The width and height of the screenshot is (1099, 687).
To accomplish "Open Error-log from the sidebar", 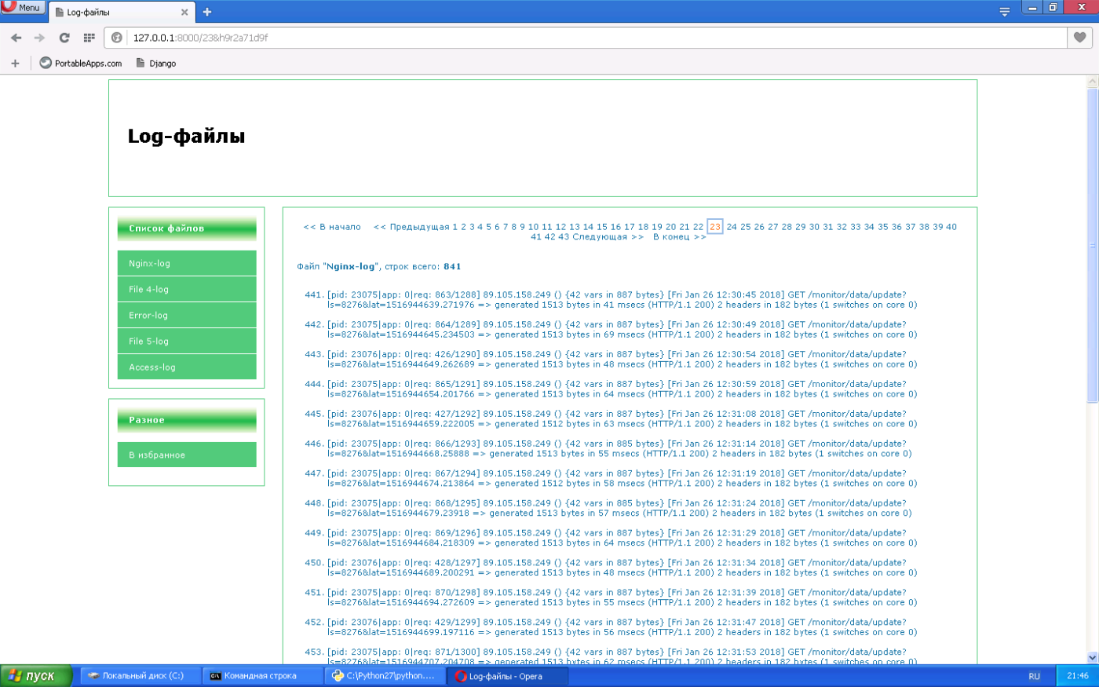I will pyautogui.click(x=187, y=316).
